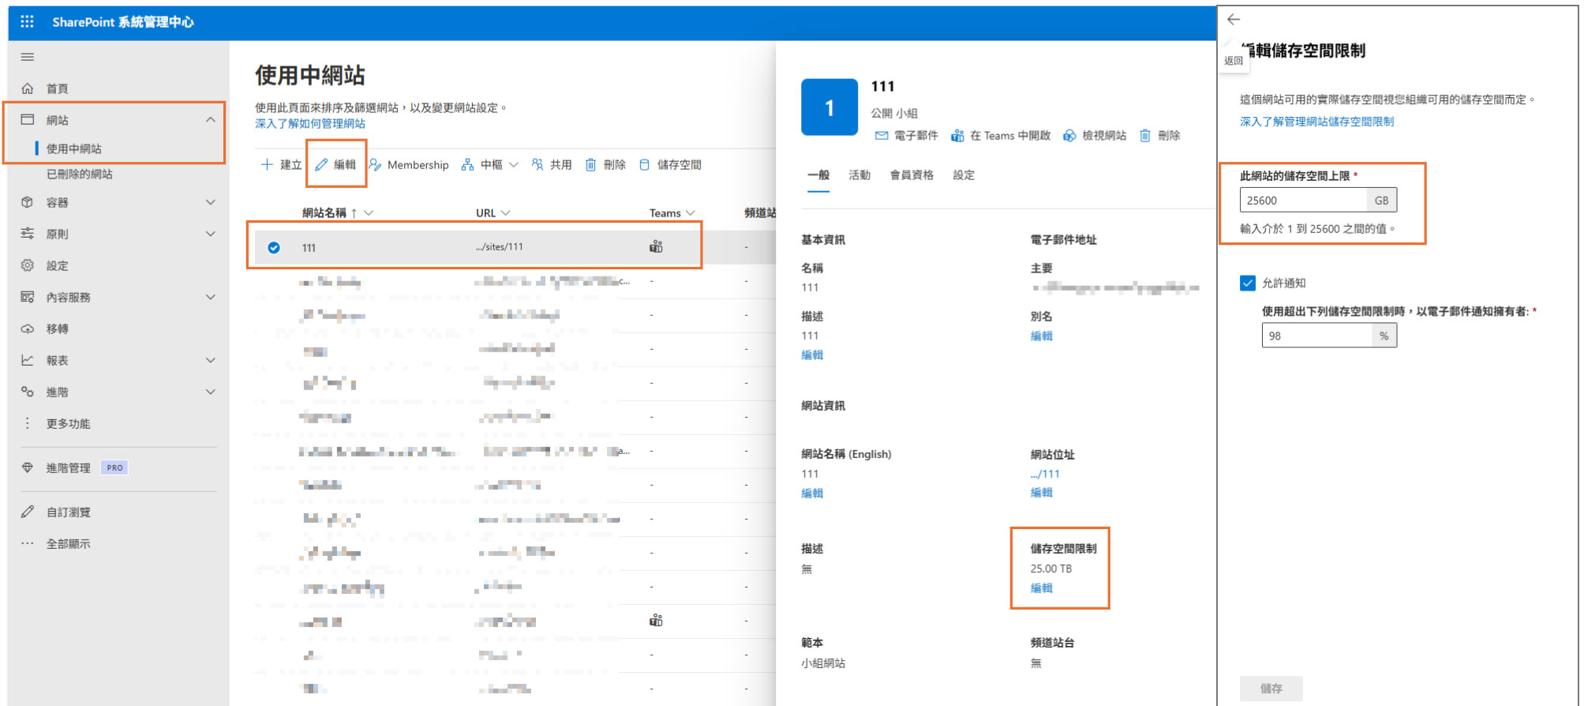Expand the Advanced (進階) chevron
This screenshot has height=706, width=1584.
coord(211,392)
